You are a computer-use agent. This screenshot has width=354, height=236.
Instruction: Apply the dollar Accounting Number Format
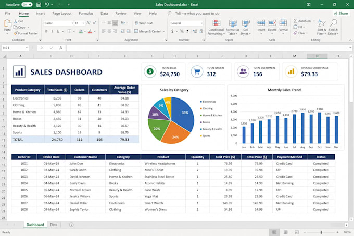pyautogui.click(x=172, y=31)
